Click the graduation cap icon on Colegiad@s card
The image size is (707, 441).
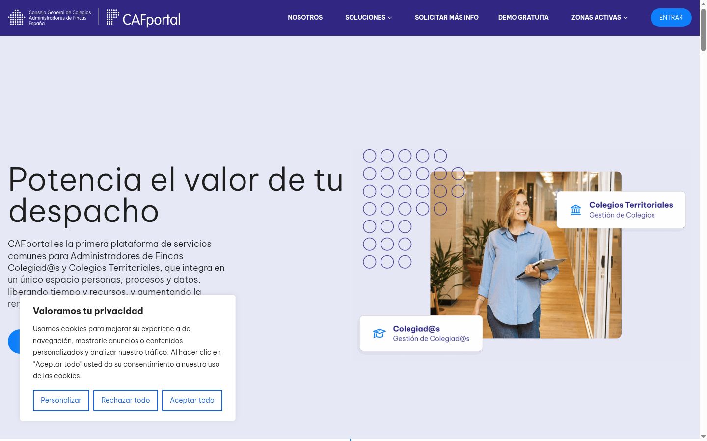379,333
